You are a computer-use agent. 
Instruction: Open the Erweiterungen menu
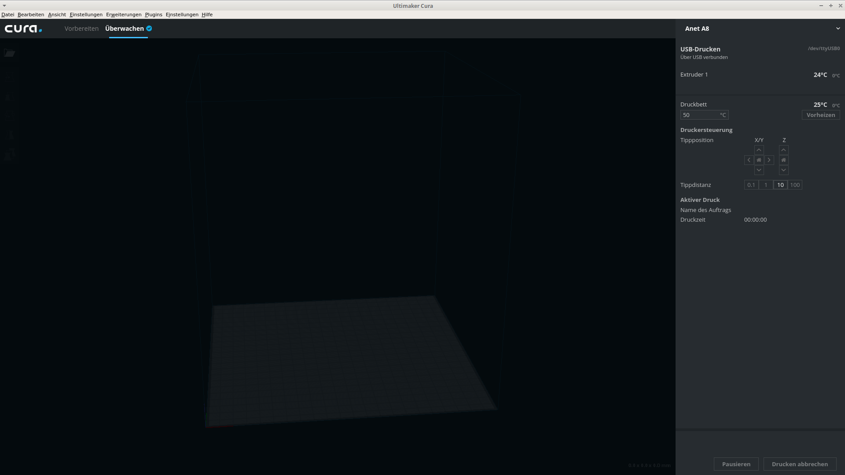[x=124, y=15]
